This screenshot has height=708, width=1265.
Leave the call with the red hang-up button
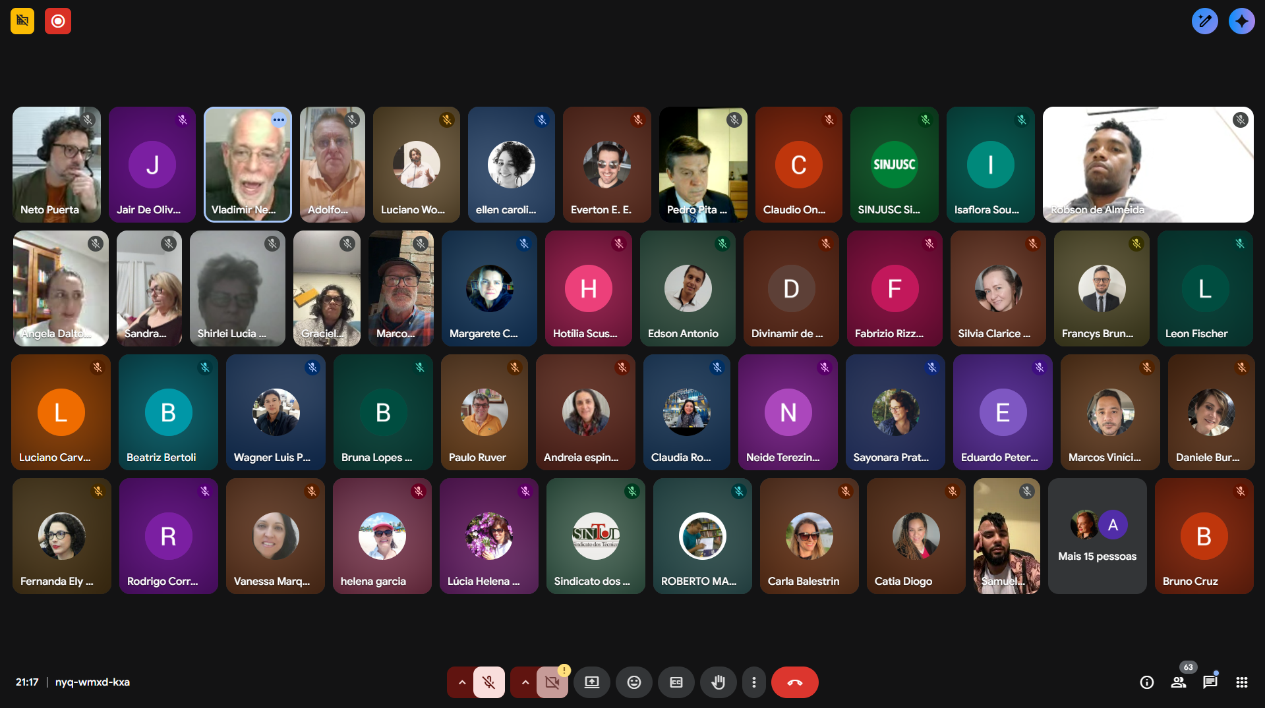(x=794, y=682)
